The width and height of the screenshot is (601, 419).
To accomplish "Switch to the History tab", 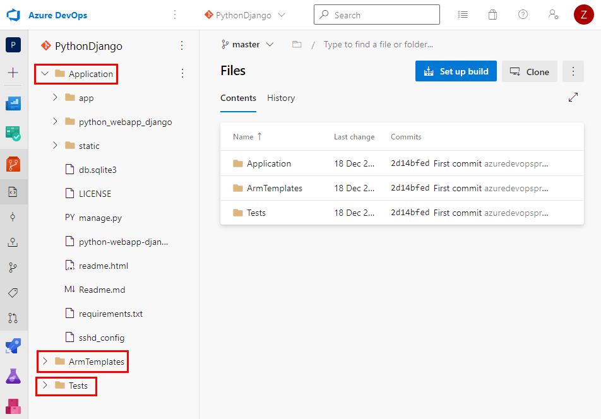I will pos(281,98).
